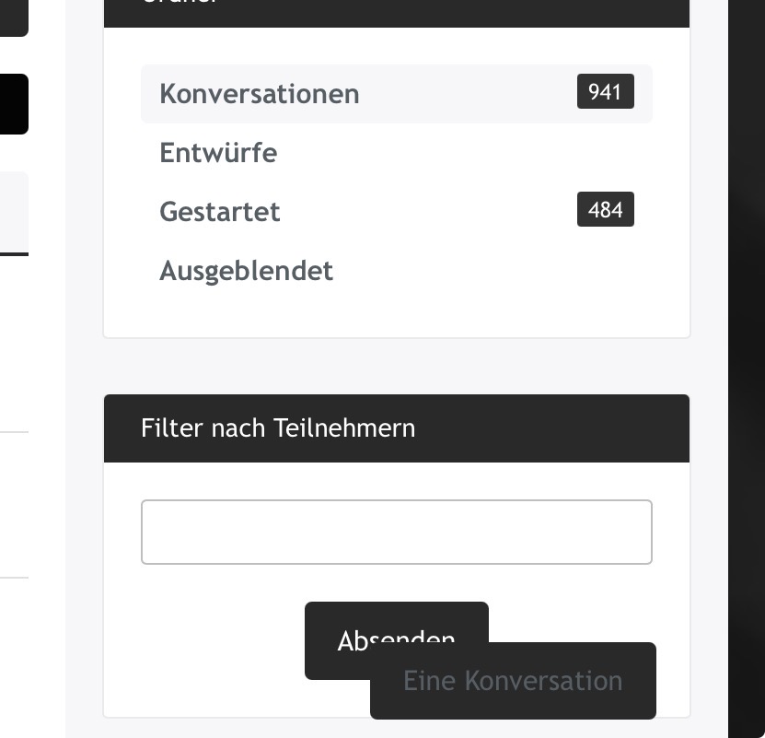Image resolution: width=765 pixels, height=738 pixels.
Task: Click the left-edge area below the lower divider line
Action: (13, 654)
